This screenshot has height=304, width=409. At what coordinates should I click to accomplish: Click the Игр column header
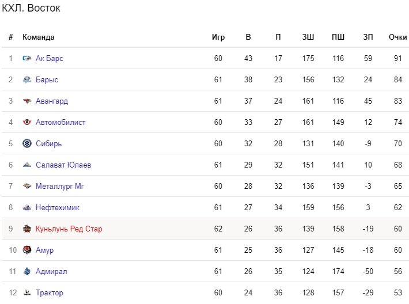[x=218, y=37]
